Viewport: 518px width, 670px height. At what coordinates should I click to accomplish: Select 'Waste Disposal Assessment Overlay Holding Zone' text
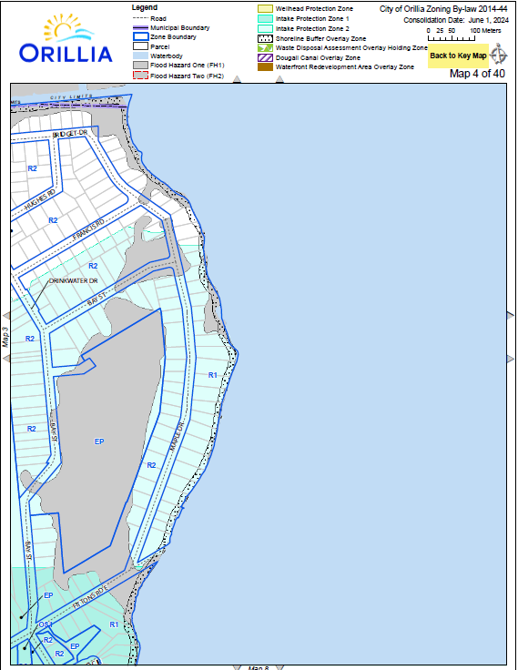pyautogui.click(x=351, y=48)
